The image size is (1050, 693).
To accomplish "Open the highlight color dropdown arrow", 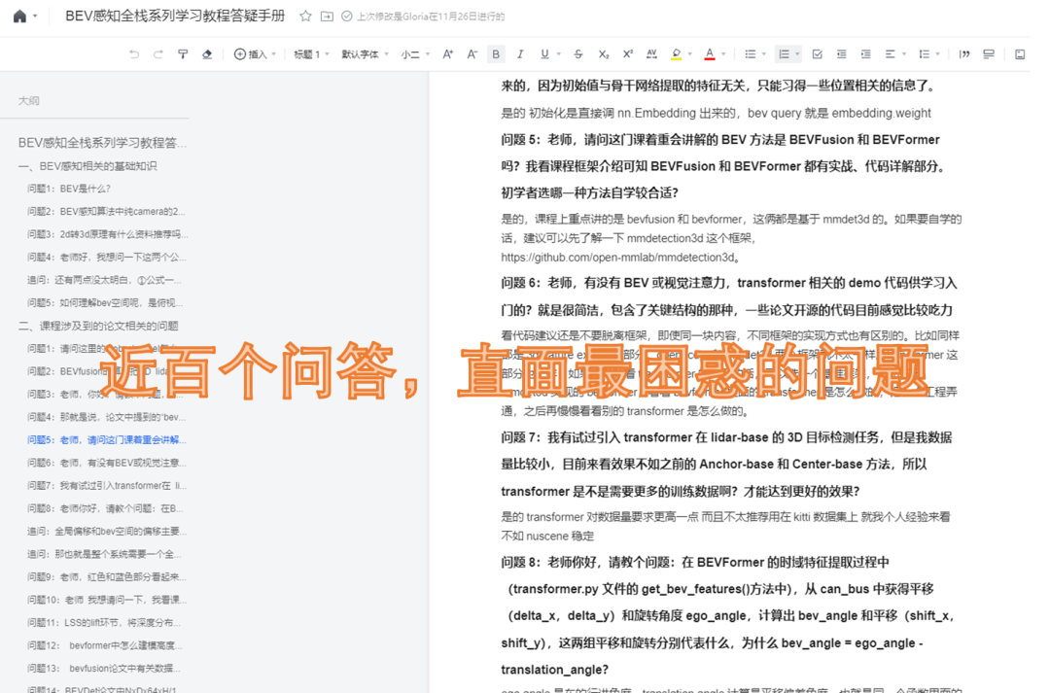I will (689, 54).
